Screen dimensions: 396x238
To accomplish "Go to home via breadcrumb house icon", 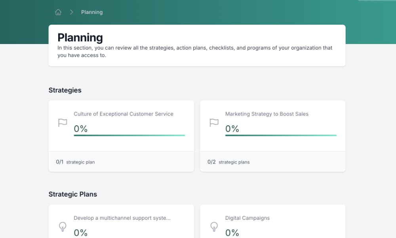I will click(58, 12).
